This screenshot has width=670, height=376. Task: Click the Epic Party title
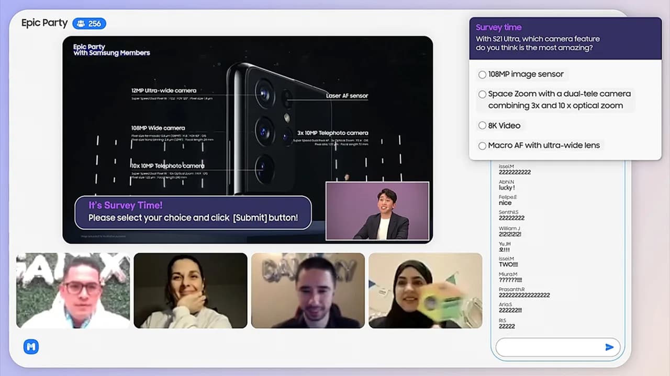(44, 23)
